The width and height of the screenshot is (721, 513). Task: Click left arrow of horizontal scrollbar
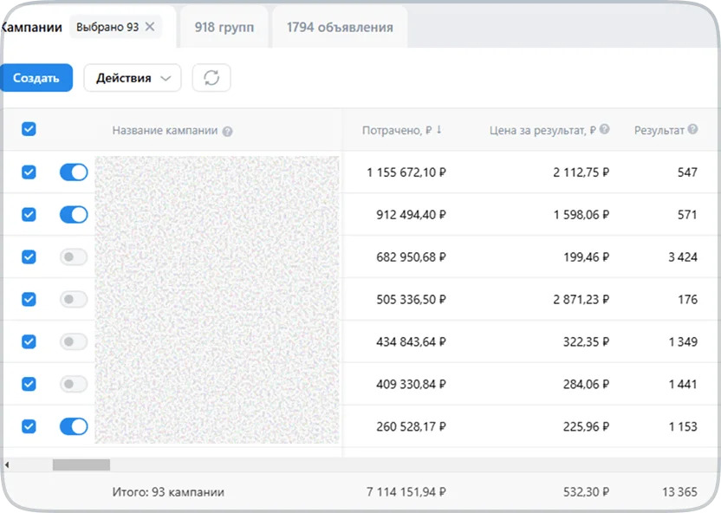[x=7, y=465]
